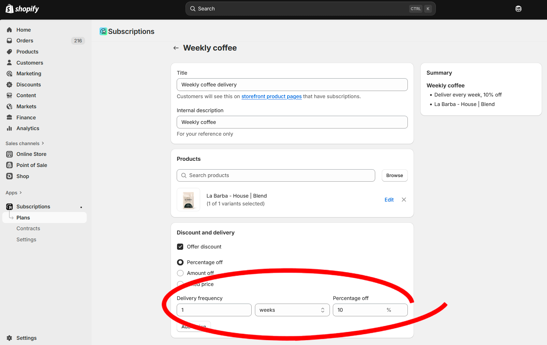
Task: Open the Home icon in sidebar
Action: (9, 30)
